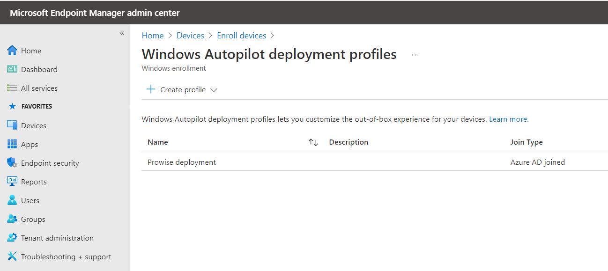Select the Groups people icon
Image resolution: width=608 pixels, height=271 pixels.
12,219
